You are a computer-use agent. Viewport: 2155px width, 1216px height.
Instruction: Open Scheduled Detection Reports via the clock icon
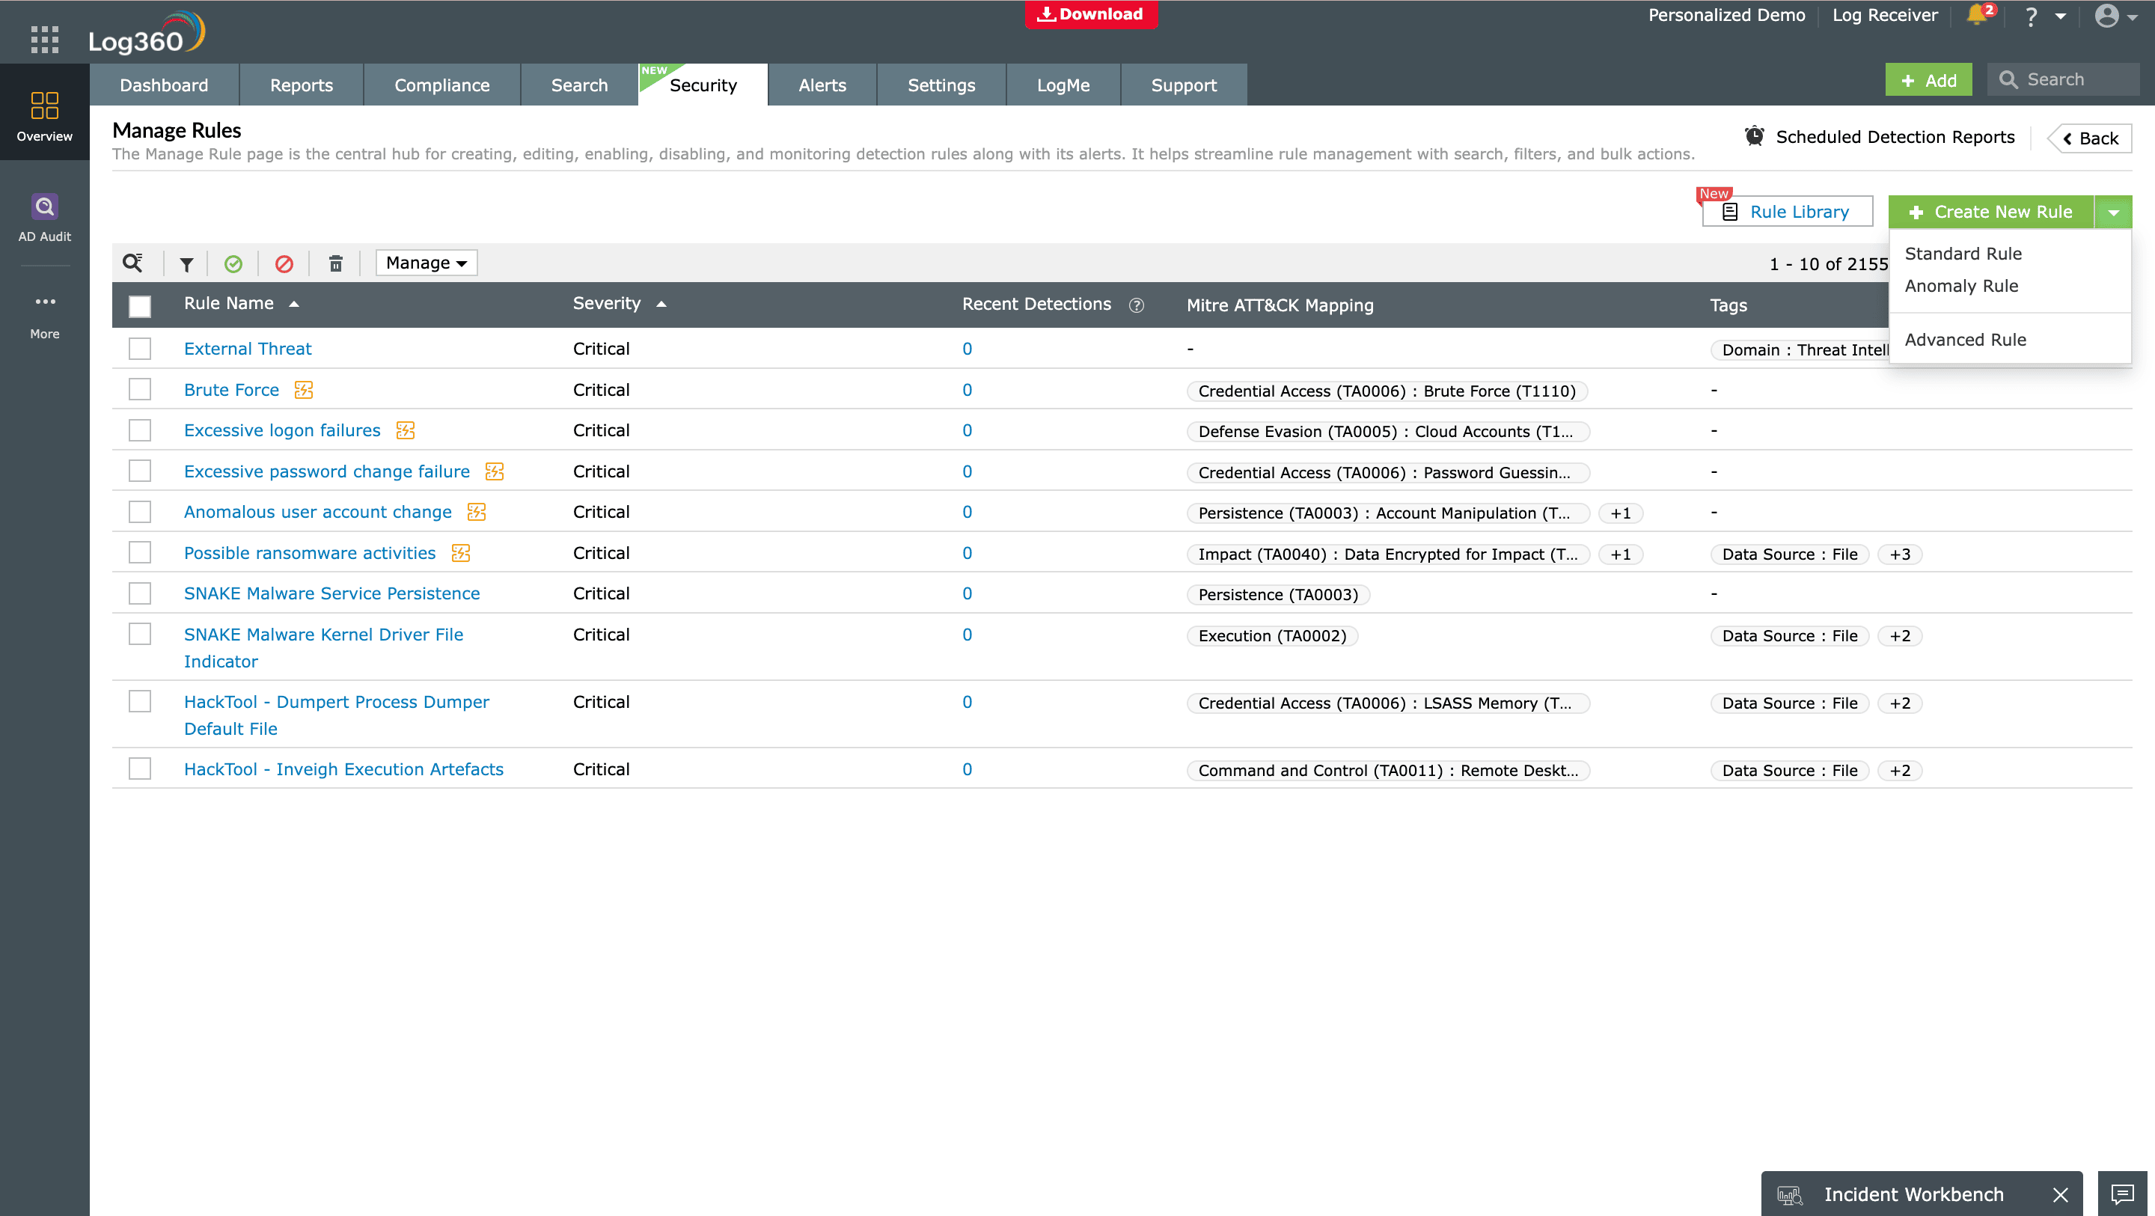1754,136
